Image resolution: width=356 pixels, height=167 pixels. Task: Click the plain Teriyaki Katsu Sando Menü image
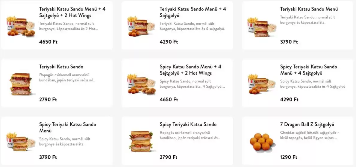point(261,26)
